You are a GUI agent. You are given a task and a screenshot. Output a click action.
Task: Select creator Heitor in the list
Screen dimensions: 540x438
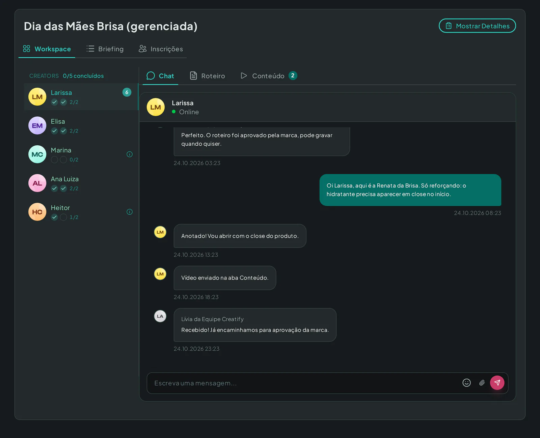point(81,212)
